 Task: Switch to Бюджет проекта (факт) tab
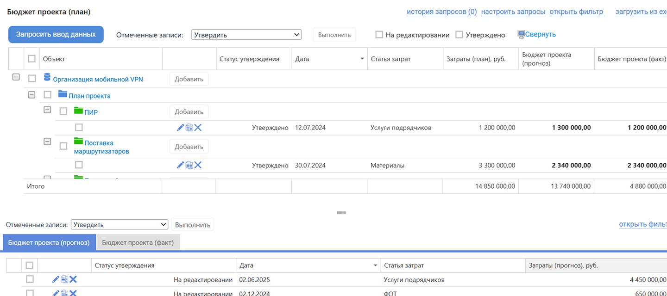(x=138, y=242)
